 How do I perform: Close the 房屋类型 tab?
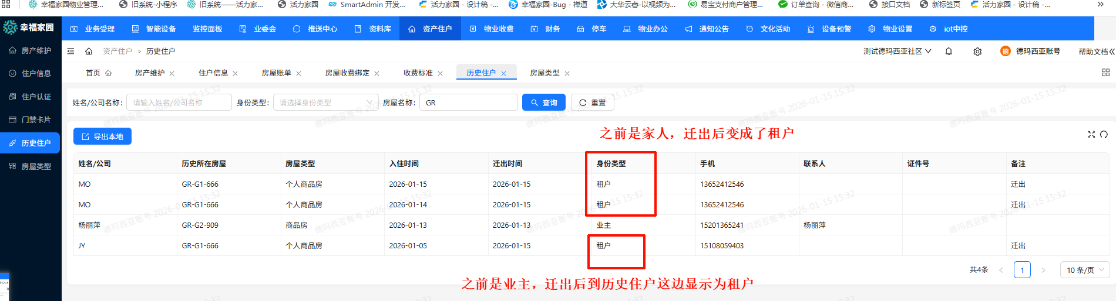point(567,74)
